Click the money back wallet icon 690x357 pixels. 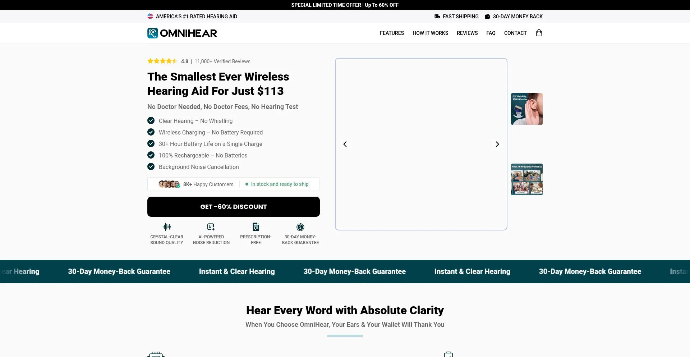pos(487,17)
